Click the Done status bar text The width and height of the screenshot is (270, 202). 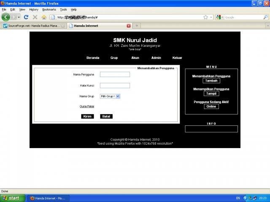pyautogui.click(x=5, y=191)
